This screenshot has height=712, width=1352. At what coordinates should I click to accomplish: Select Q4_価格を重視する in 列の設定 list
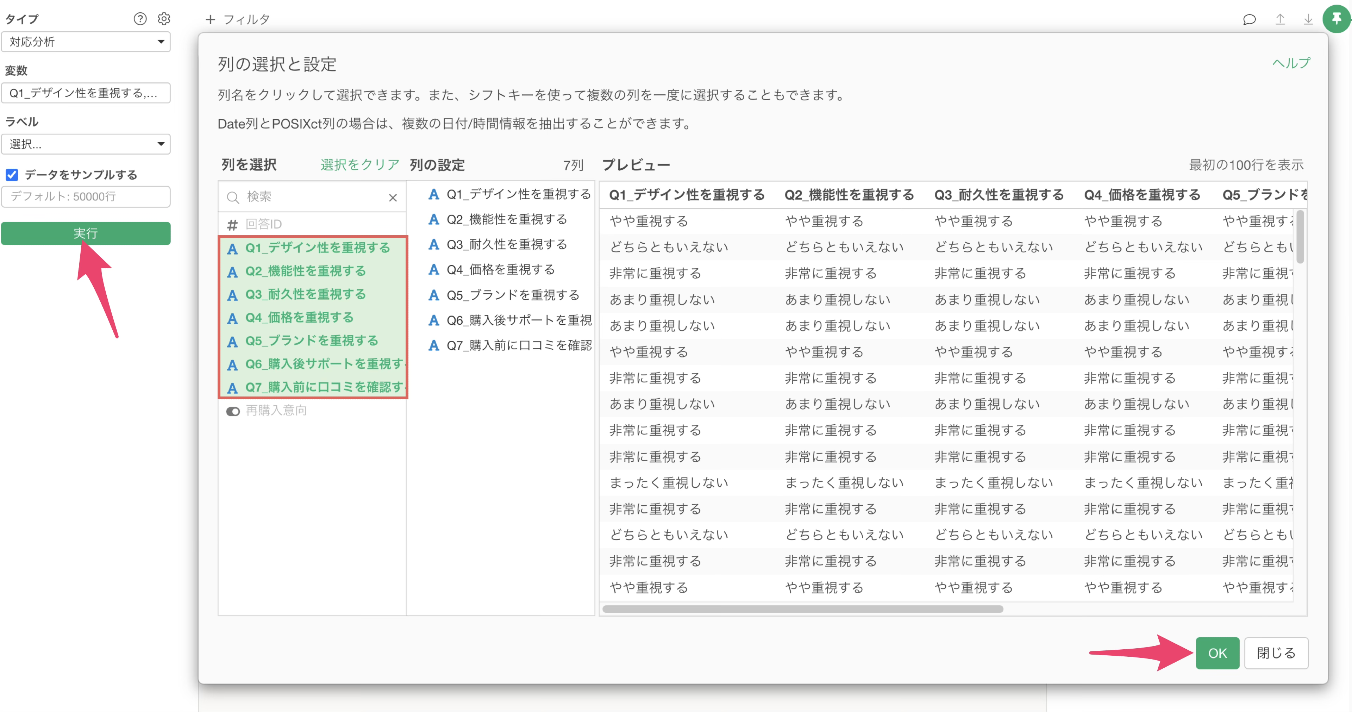click(x=500, y=270)
